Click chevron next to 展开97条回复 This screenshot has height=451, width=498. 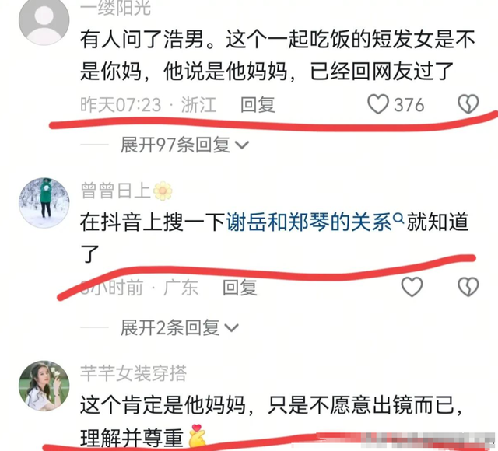click(x=242, y=145)
